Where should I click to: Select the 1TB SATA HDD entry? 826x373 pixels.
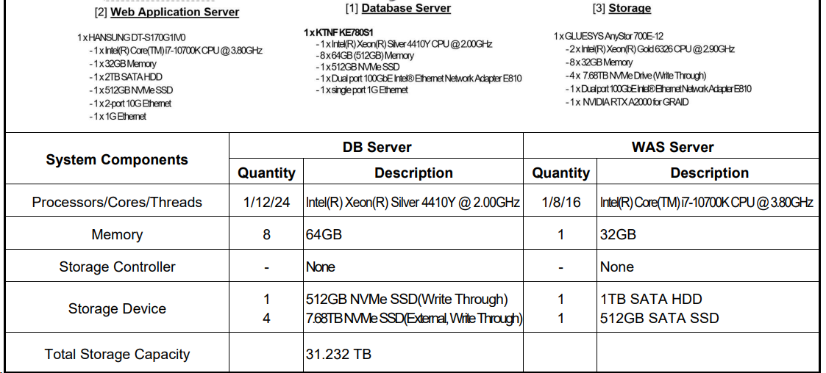click(651, 300)
